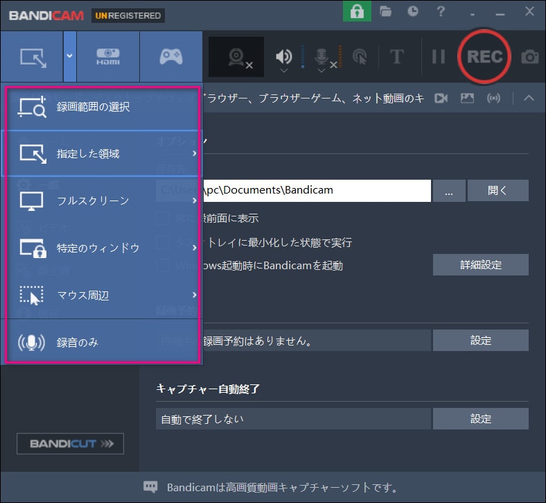546x503 pixels.
Task: Click the 開く button
Action: pos(497,190)
